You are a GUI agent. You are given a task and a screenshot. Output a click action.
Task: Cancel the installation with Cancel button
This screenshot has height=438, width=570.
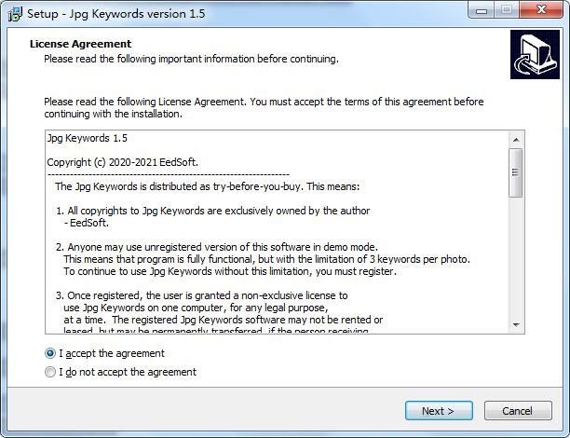(518, 411)
